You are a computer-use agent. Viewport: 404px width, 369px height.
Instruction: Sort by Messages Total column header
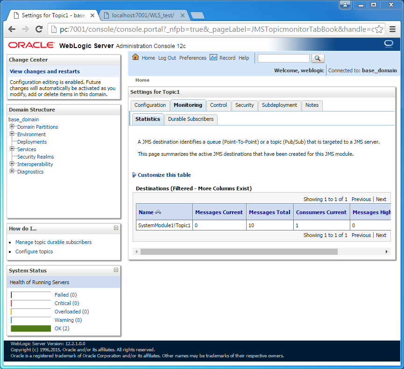pos(269,212)
